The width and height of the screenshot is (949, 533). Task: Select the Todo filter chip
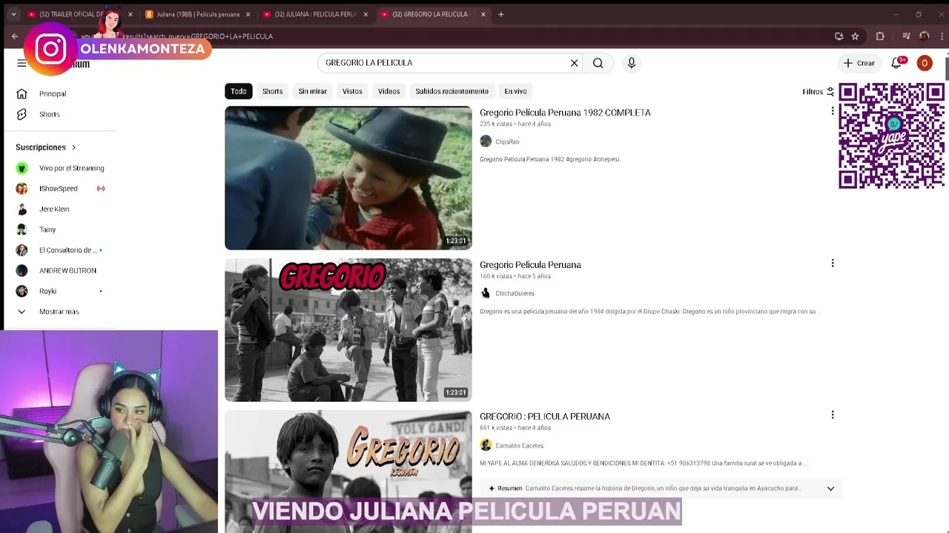238,91
